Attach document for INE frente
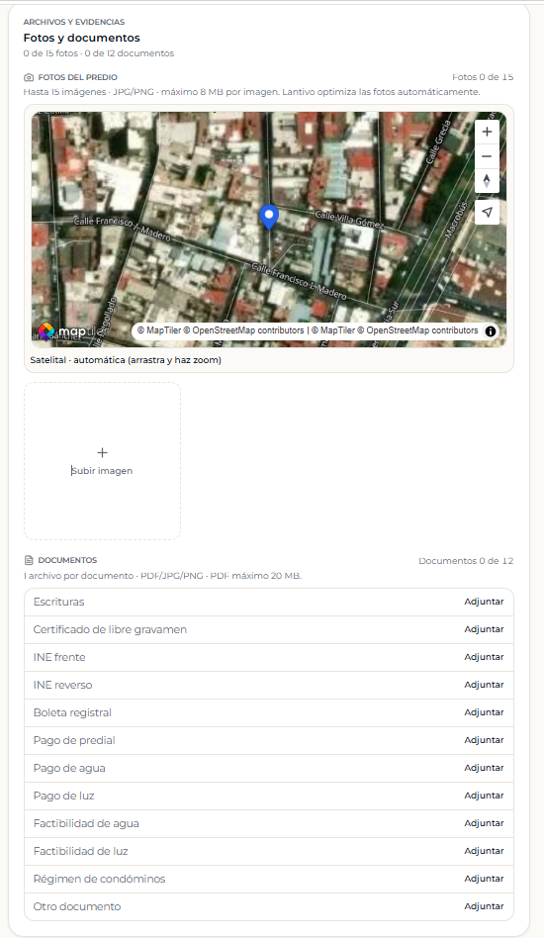The width and height of the screenshot is (544, 938). pos(484,657)
